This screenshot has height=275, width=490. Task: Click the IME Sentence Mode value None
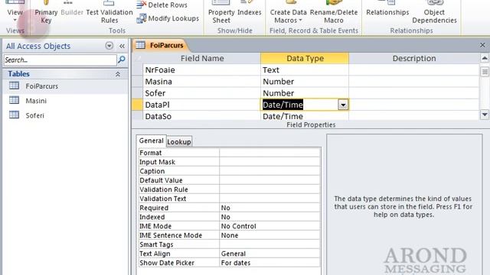[269, 235]
